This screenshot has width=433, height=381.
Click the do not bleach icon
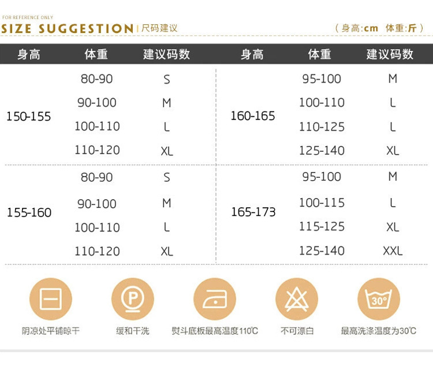pos(297,299)
